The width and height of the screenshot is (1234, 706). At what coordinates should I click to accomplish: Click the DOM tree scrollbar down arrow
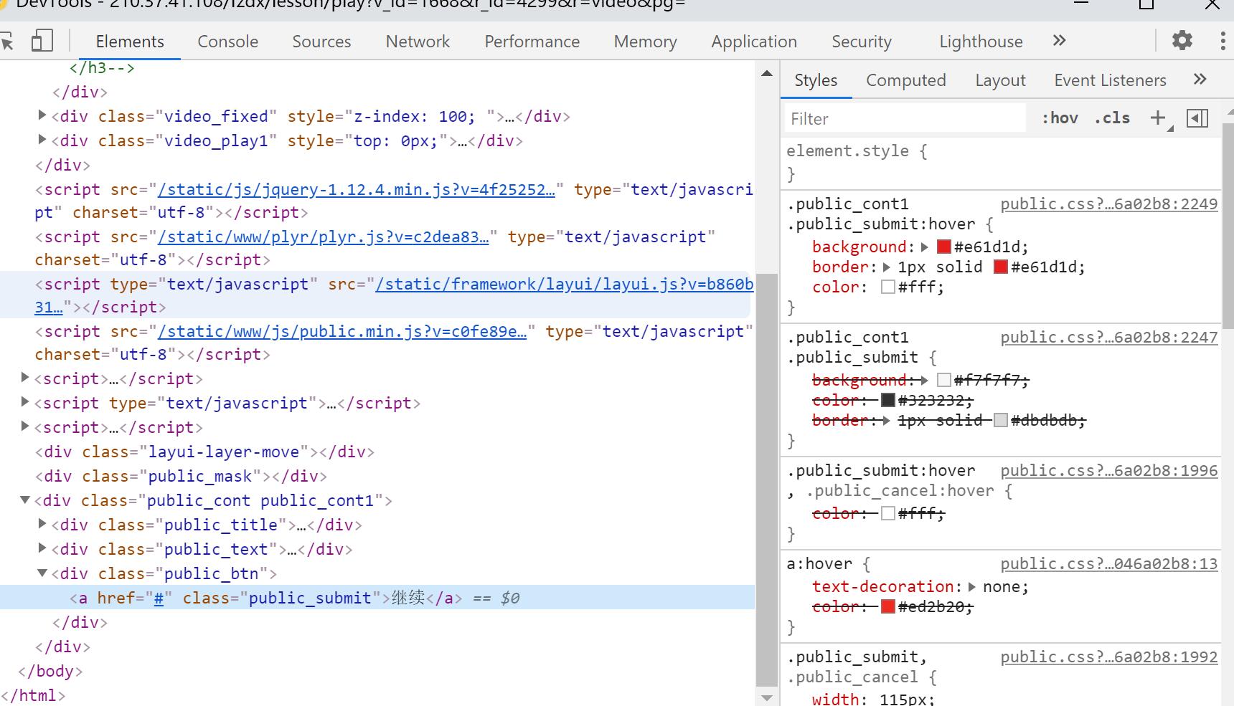tap(767, 698)
